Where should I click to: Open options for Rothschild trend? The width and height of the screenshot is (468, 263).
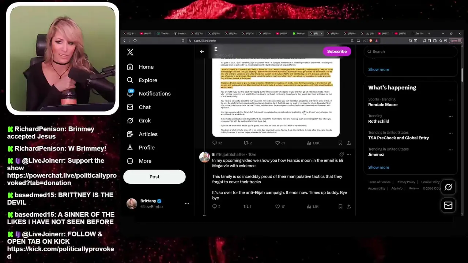450,117
